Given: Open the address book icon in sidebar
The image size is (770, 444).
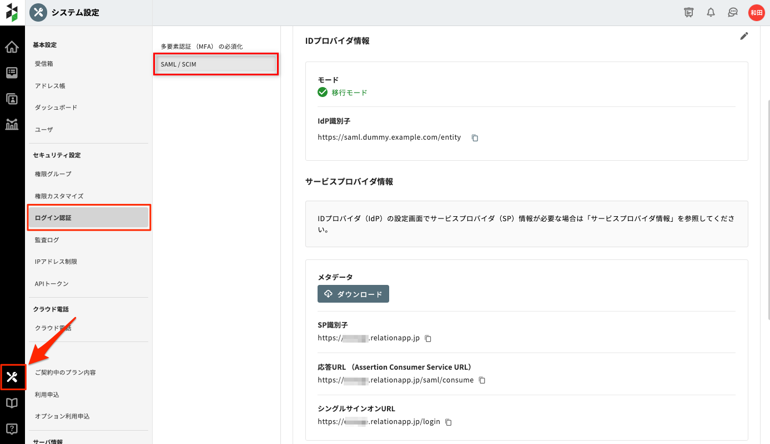Looking at the screenshot, I should tap(12, 99).
